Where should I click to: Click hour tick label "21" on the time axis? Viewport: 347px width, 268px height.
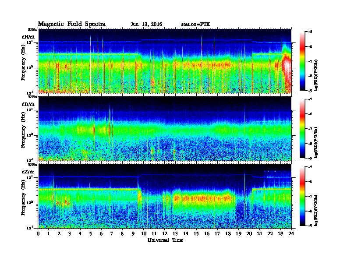tap(259, 233)
